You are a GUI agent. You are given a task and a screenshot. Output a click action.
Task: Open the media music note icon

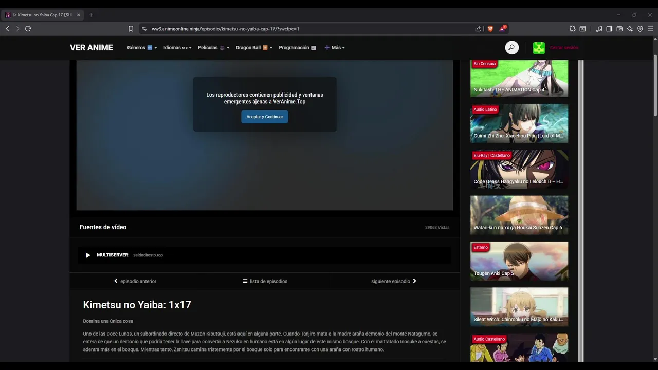coord(599,29)
